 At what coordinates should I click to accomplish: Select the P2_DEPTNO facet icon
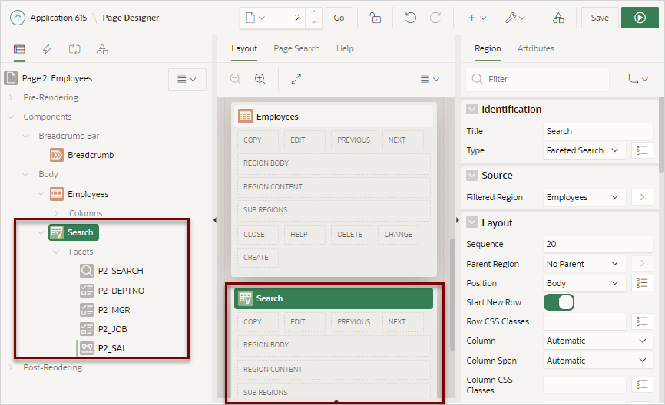click(87, 291)
